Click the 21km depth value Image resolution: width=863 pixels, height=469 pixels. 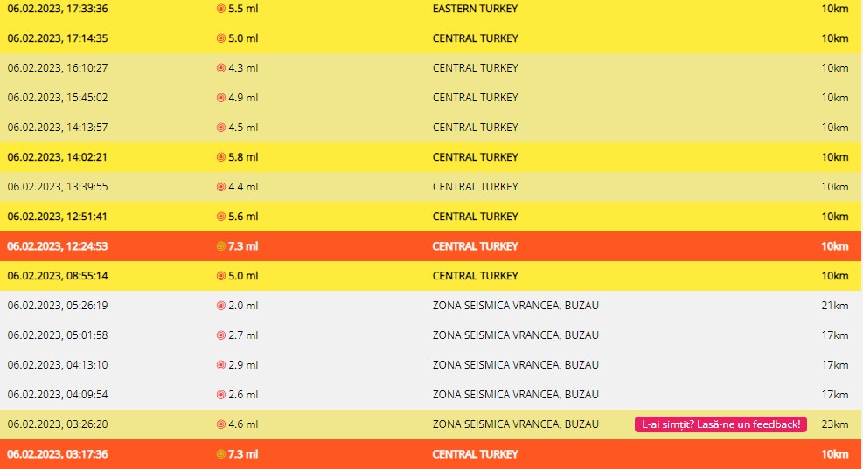(834, 306)
